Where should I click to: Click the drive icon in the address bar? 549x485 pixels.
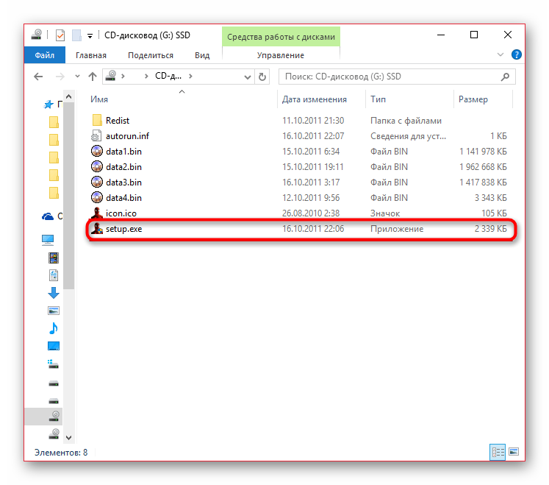pyautogui.click(x=111, y=76)
